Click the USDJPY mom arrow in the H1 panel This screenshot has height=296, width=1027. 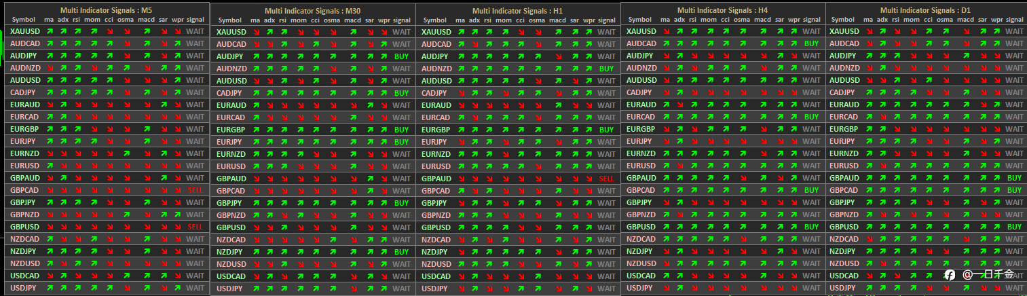(504, 289)
